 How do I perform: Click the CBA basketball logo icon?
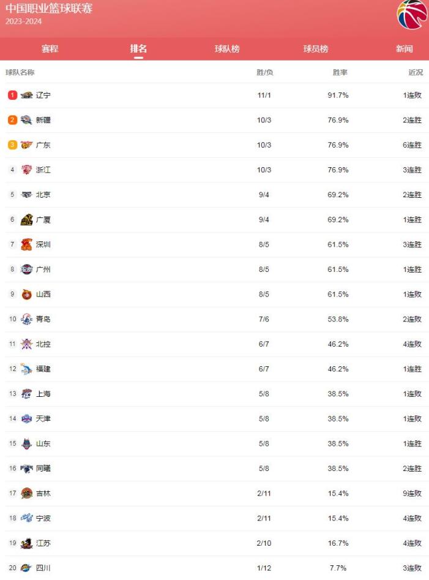tap(412, 15)
